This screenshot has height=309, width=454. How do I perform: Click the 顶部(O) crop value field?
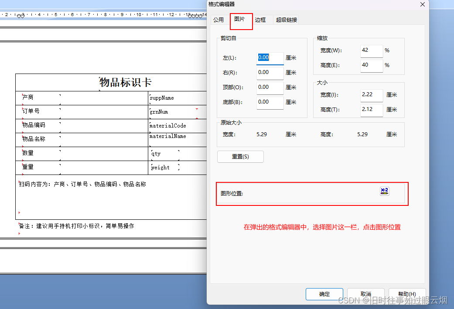(270, 87)
